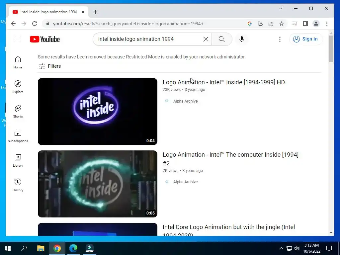Viewport: 340px width, 255px height.
Task: Click the page vertical scrollbar thumb
Action: coord(331,49)
